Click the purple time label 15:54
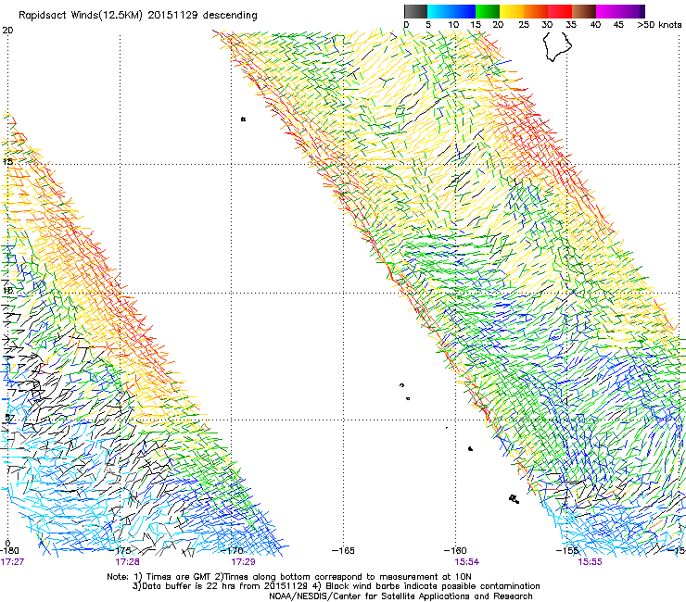 click(x=466, y=562)
